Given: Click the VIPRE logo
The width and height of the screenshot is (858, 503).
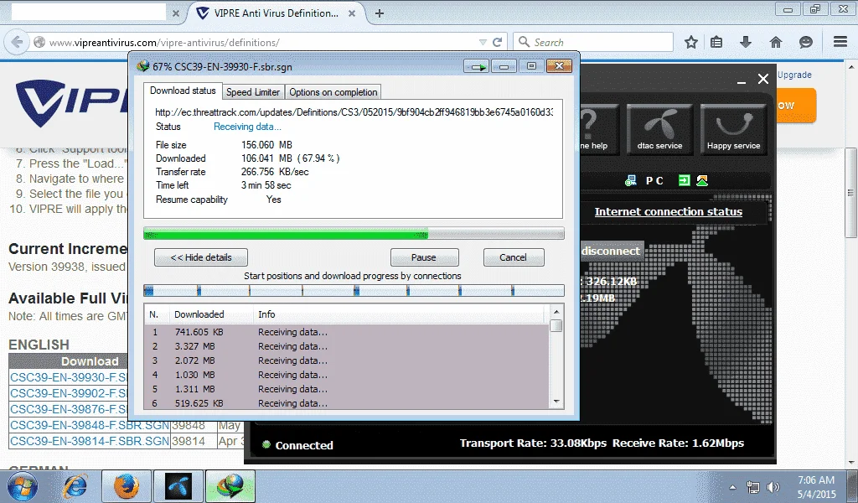Looking at the screenshot, I should (x=71, y=102).
